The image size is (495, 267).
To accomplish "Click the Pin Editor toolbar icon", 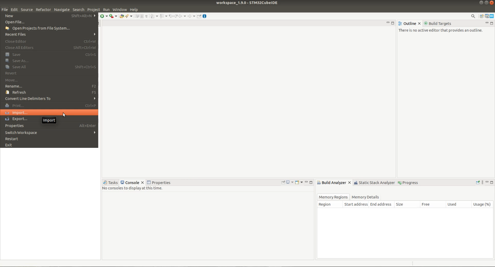I will [199, 16].
